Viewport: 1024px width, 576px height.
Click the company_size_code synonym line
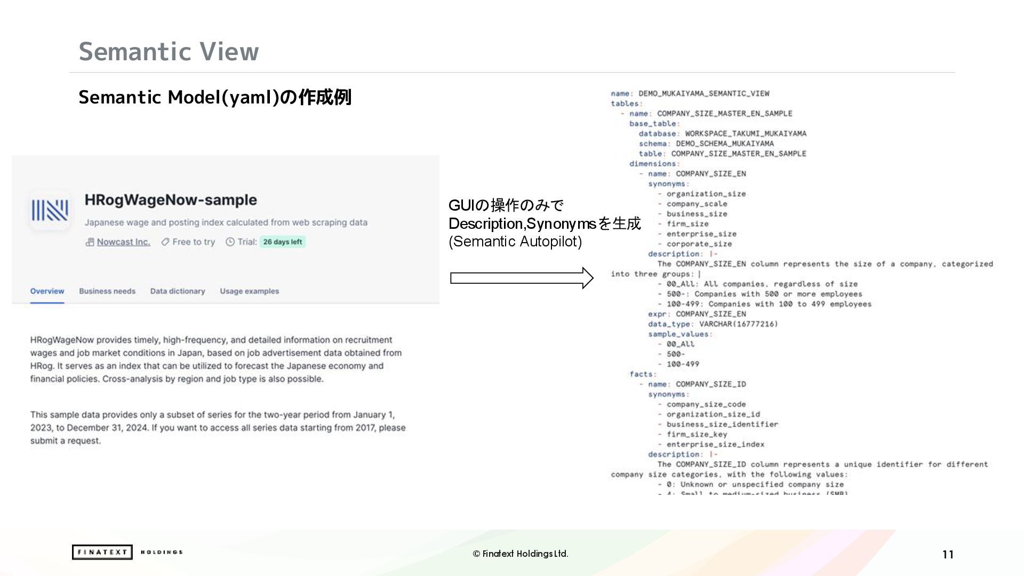(702, 404)
